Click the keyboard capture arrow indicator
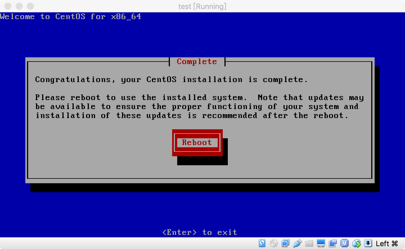The height and width of the screenshot is (249, 405). pyautogui.click(x=368, y=243)
